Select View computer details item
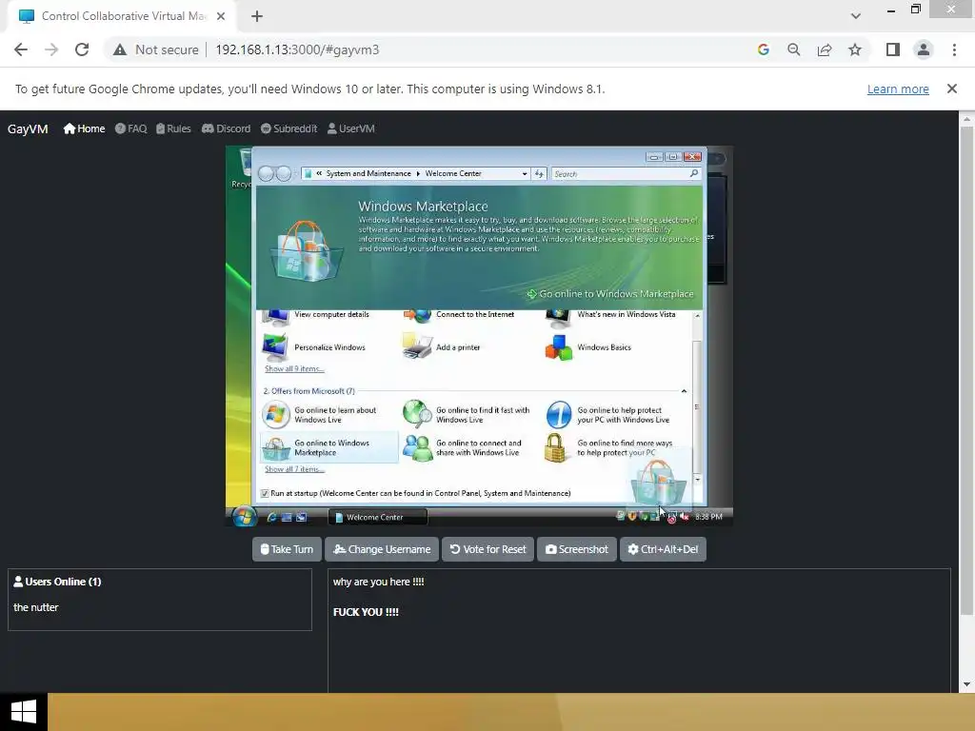This screenshot has height=731, width=975. coord(316,315)
